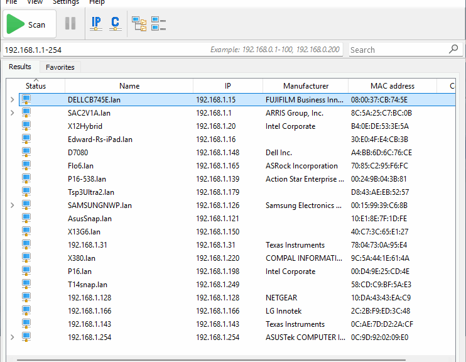466x362 pixels.
Task: Click the computer icon for Edward-Rs-iPad.lan
Action: tap(26, 139)
